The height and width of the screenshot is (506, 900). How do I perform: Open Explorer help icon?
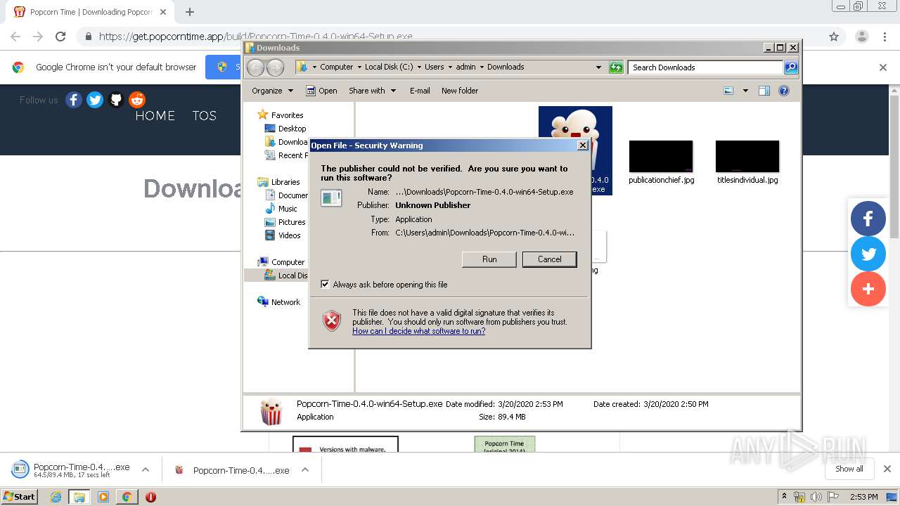coord(784,91)
